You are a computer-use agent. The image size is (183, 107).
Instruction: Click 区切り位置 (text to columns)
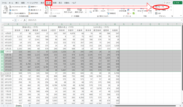pyautogui.click(x=122, y=10)
